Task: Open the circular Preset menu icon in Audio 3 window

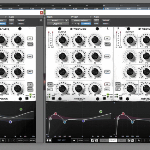Action: click(90, 17)
